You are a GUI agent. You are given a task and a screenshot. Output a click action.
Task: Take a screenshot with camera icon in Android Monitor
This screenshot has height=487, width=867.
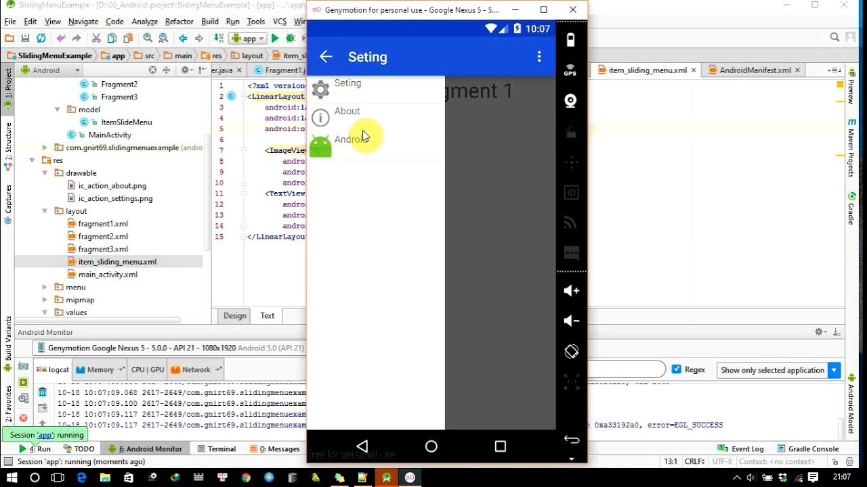[x=24, y=367]
